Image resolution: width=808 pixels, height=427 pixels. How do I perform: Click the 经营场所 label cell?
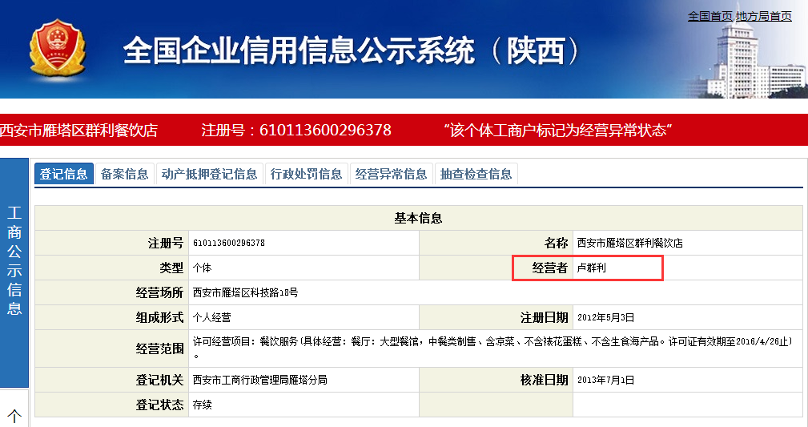(112, 292)
